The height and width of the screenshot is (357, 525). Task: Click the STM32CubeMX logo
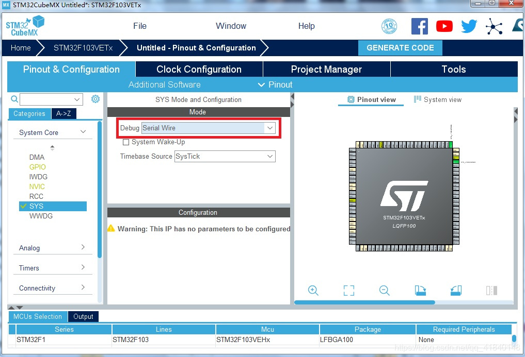click(x=25, y=26)
